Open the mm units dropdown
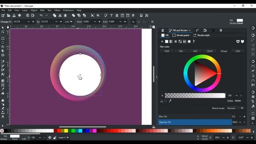Image resolution: width=256 pixels, height=144 pixels. click(68, 22)
